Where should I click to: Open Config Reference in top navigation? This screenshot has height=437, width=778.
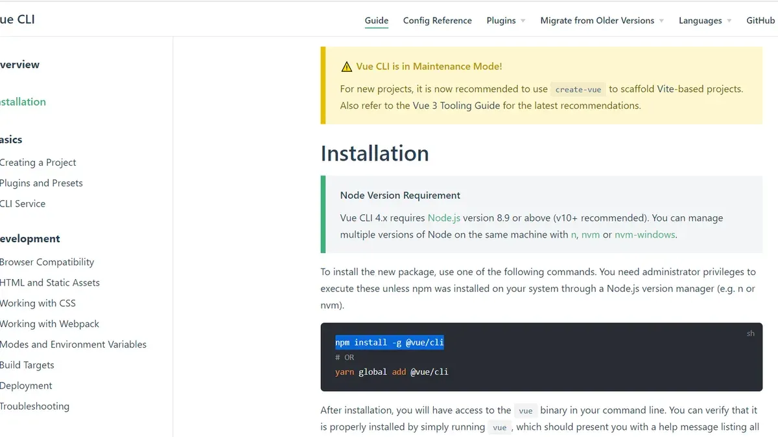tap(438, 21)
